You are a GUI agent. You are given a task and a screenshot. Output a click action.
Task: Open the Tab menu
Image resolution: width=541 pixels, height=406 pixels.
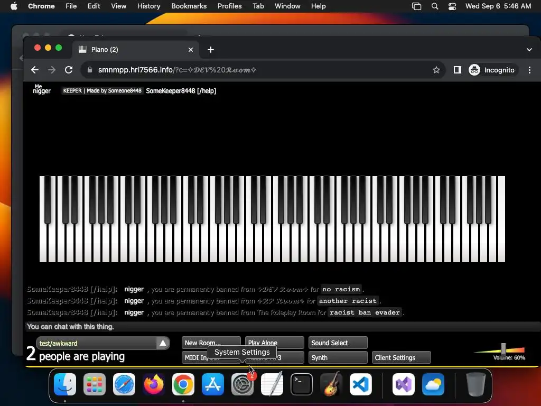(258, 6)
